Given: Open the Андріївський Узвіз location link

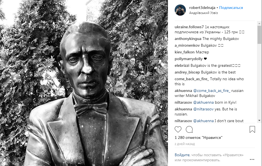Looking at the screenshot, I should pos(203,13).
